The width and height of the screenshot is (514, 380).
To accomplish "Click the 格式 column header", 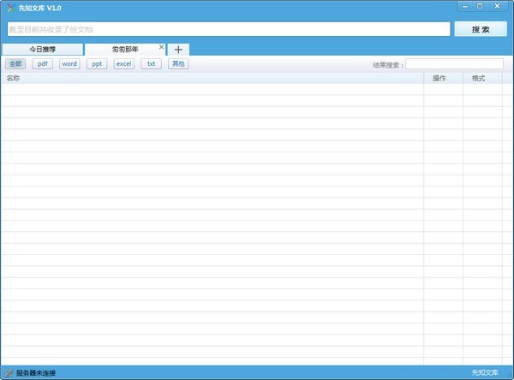I will [x=481, y=78].
